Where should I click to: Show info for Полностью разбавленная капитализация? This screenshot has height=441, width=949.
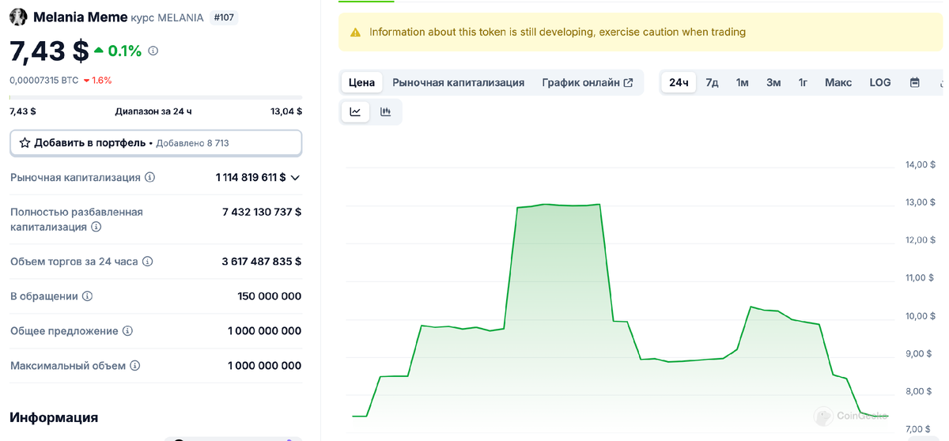96,227
